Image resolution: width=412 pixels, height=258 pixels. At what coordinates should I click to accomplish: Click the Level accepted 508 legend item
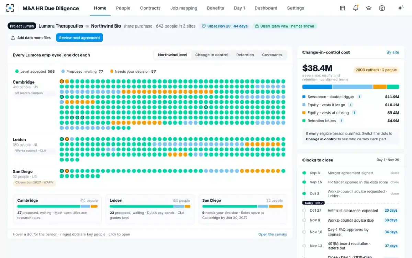coord(35,72)
